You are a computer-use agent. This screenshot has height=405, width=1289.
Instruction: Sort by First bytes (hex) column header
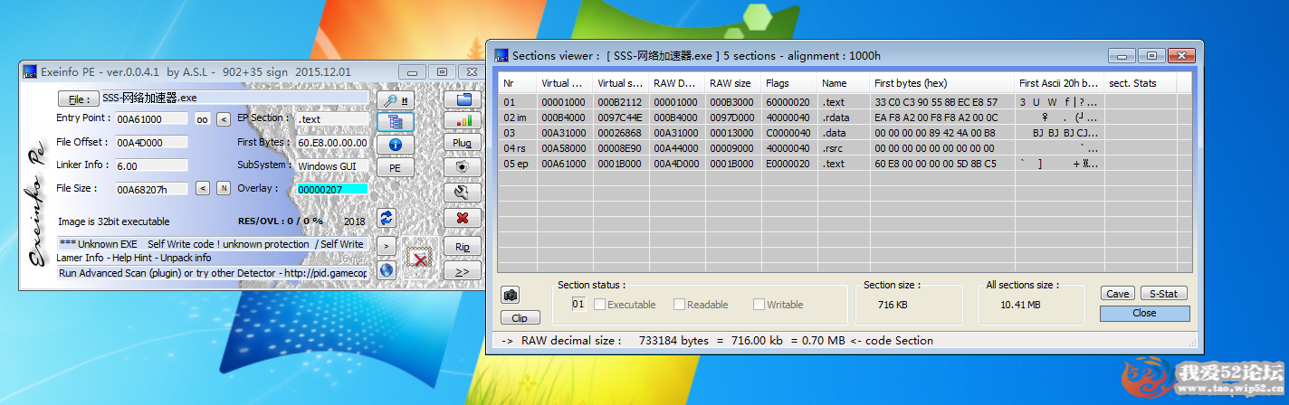point(941,83)
